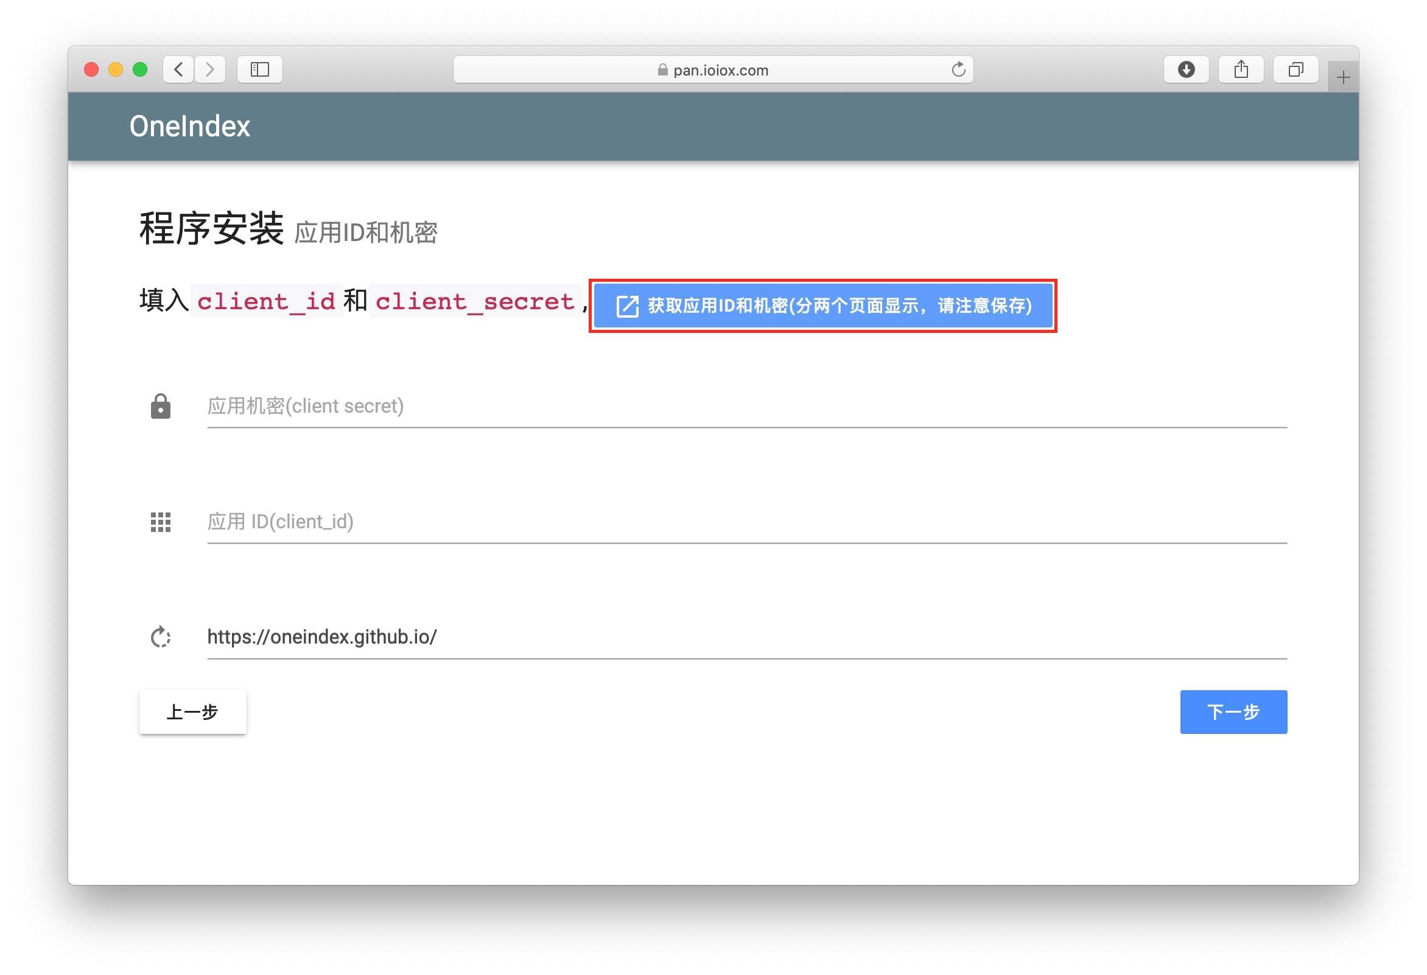The image size is (1427, 975).
Task: Open the Safari downloads icon
Action: 1186,69
